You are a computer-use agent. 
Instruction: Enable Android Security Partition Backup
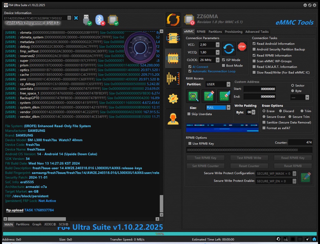(x=254, y=49)
